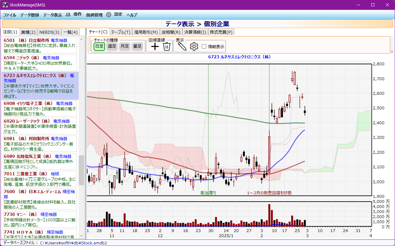Open the 操作 menu

(77, 15)
